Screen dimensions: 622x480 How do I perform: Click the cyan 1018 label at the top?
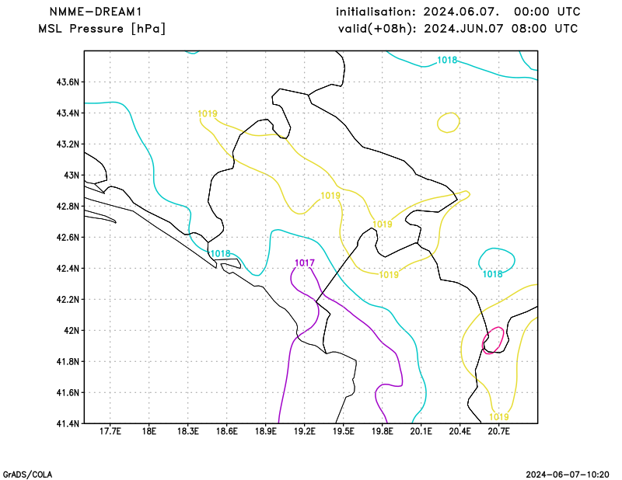pos(447,61)
